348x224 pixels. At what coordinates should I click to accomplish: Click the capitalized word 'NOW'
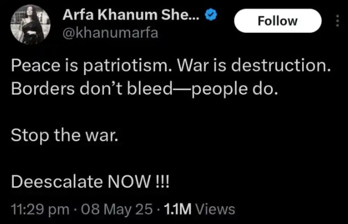click(x=129, y=182)
